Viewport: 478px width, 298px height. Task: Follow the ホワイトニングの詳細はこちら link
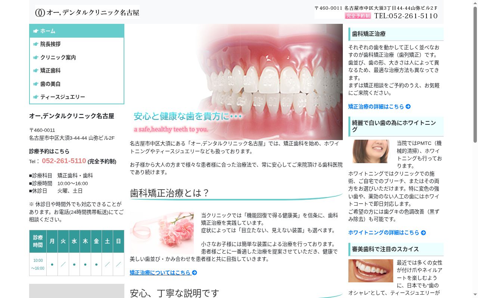tap(387, 233)
